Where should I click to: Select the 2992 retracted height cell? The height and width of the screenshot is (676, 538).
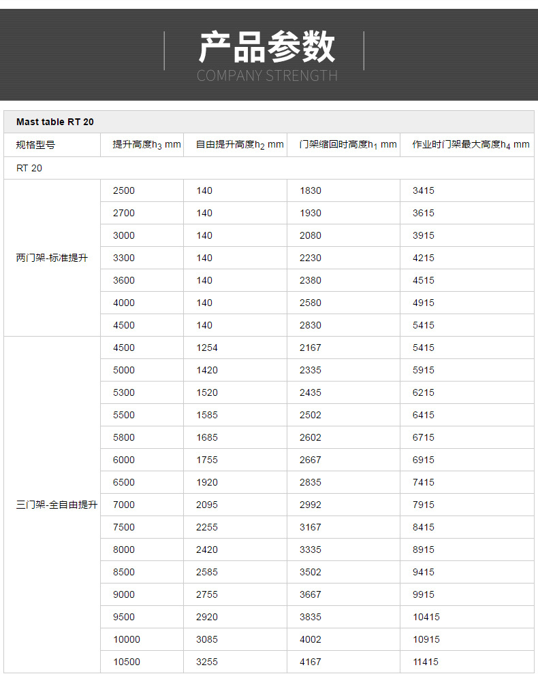click(311, 505)
